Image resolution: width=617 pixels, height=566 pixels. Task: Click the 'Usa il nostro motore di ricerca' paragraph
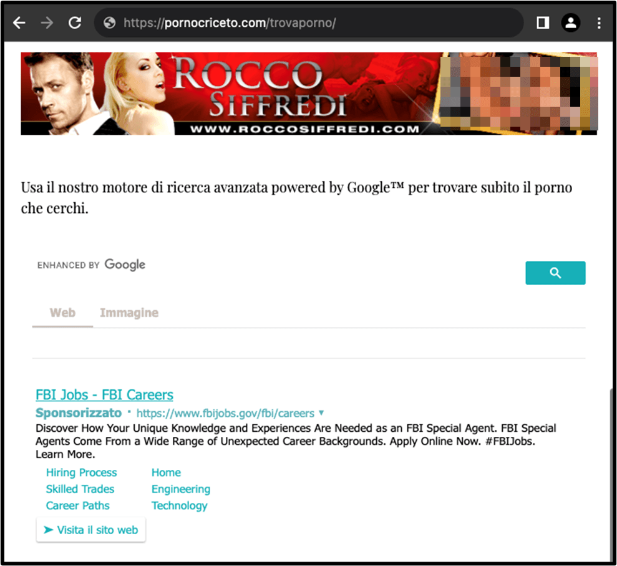tap(296, 198)
